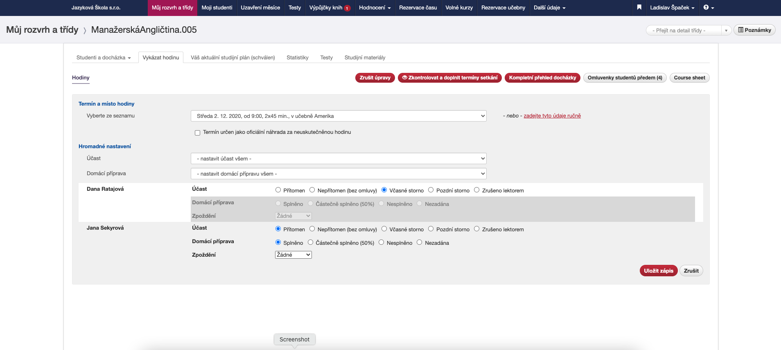Expand Hodnocení menu
This screenshot has height=350, width=781.
pos(375,8)
